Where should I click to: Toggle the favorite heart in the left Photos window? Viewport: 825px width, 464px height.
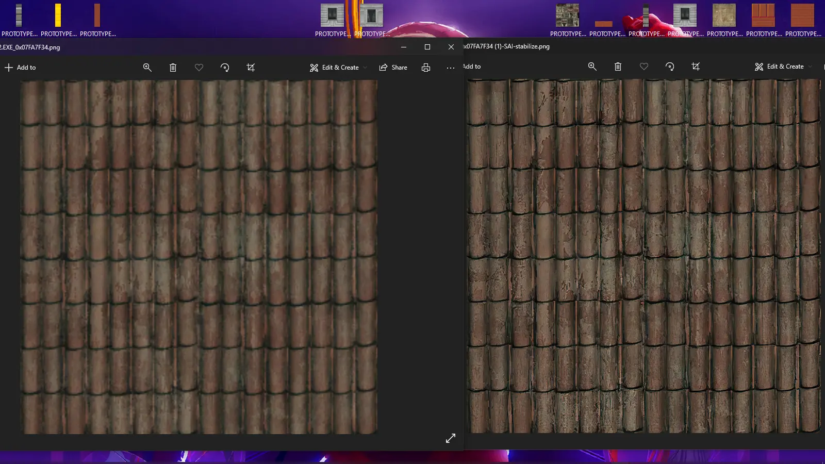click(x=199, y=68)
